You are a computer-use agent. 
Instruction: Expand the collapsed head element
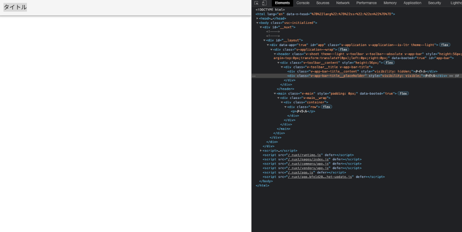[x=258, y=18]
